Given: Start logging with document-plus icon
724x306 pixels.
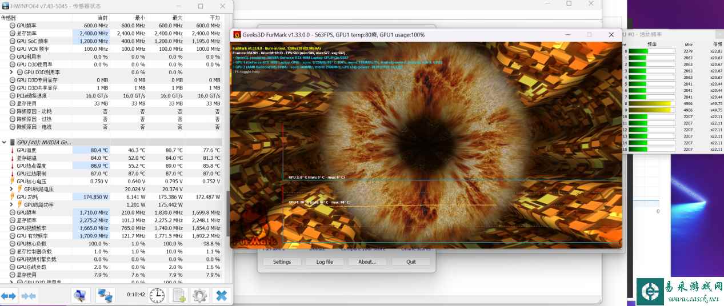Looking at the screenshot, I should pos(179,295).
